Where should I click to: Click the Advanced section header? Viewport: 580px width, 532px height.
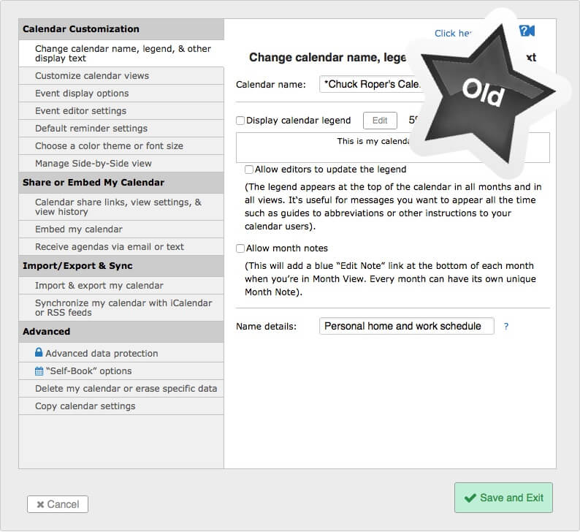click(x=121, y=332)
